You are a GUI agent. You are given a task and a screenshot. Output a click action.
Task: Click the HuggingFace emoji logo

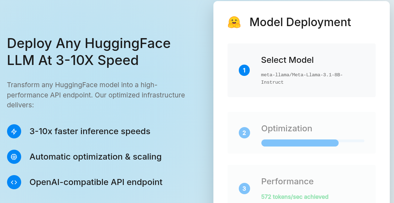pyautogui.click(x=234, y=22)
